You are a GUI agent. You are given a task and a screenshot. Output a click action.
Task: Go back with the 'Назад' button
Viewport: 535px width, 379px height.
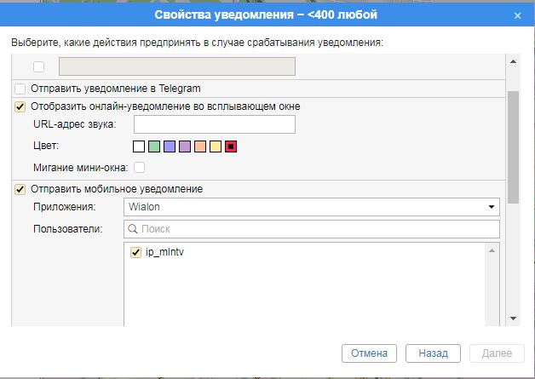click(433, 353)
